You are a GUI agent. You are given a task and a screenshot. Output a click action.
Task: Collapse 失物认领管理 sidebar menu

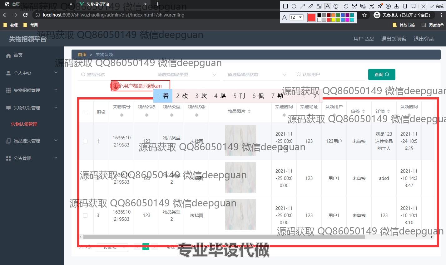[x=32, y=108]
